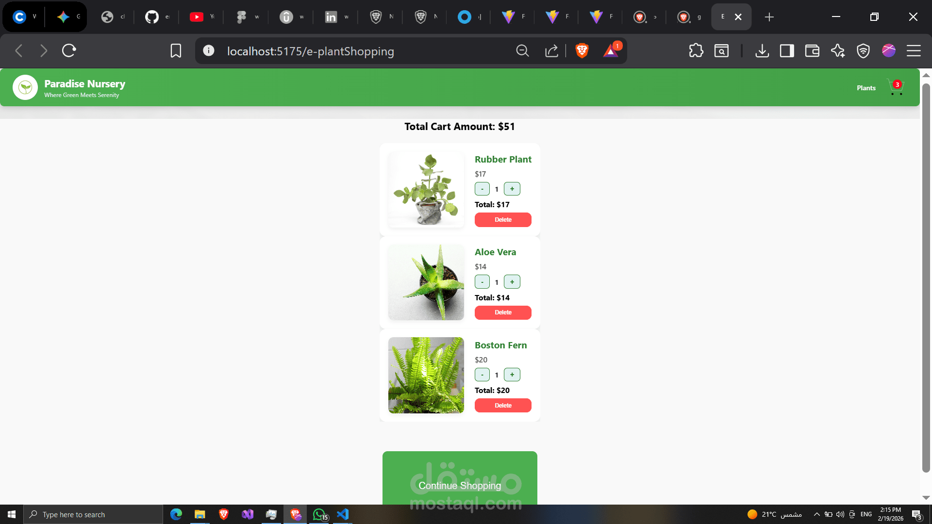Bookmark this page with bookmark icon
Viewport: 932px width, 524px height.
pos(176,51)
